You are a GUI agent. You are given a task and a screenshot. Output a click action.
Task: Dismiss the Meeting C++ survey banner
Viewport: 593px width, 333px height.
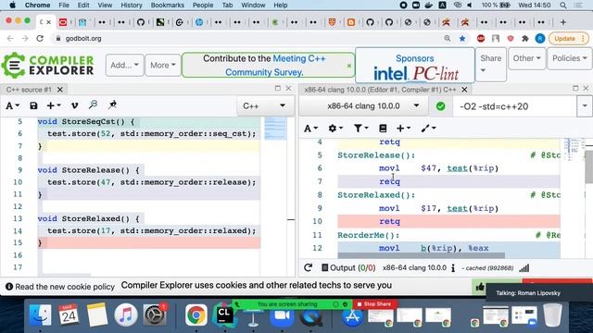(348, 66)
